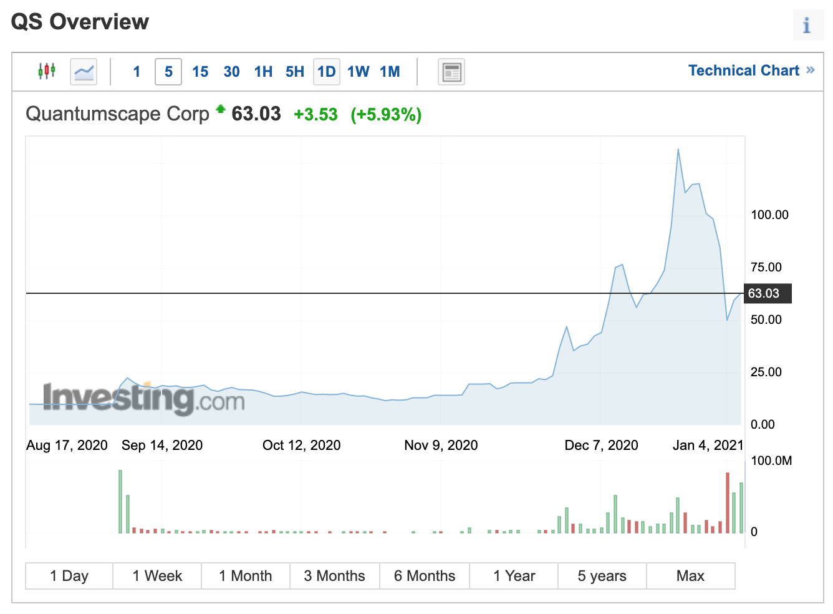
Task: Click the Jan 4, 2021 date label
Action: (708, 446)
